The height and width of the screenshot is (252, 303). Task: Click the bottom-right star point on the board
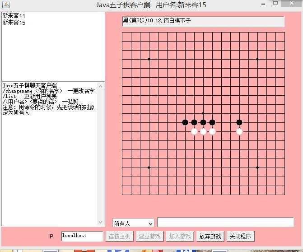(257, 168)
